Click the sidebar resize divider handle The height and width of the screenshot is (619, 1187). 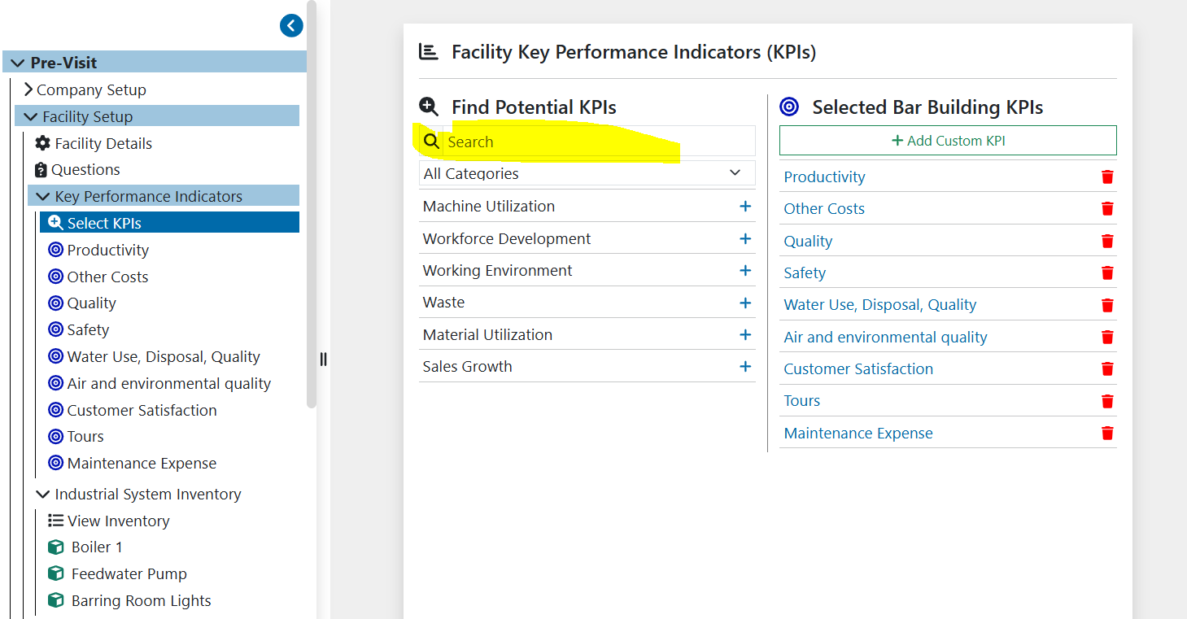coord(323,359)
